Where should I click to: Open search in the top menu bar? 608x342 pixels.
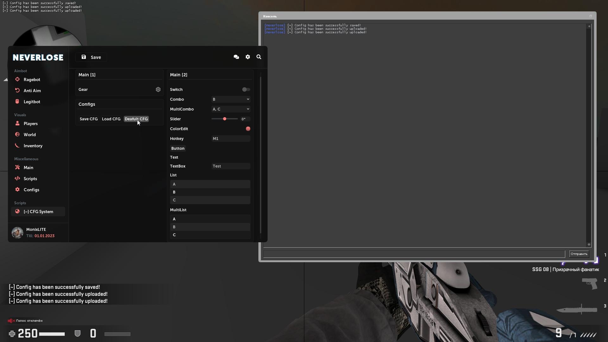click(x=259, y=57)
